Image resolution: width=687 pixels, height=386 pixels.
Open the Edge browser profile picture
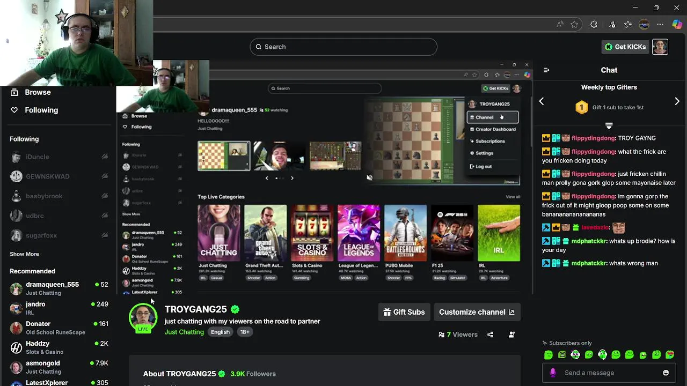pyautogui.click(x=644, y=24)
